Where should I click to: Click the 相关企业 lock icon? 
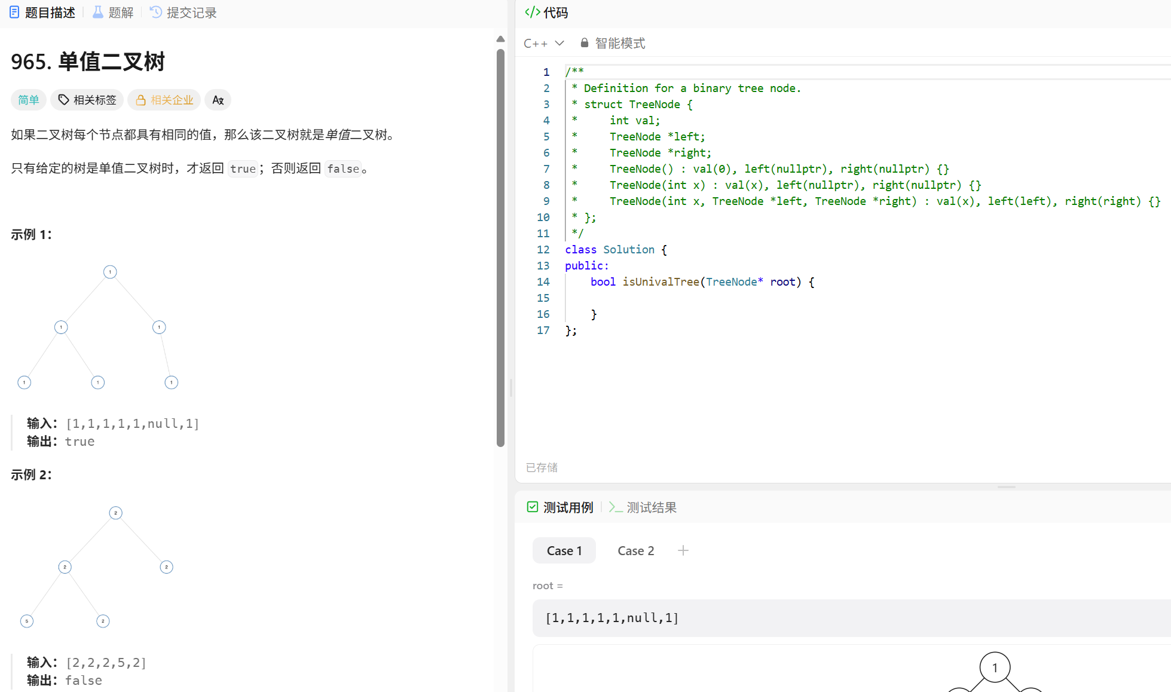pyautogui.click(x=140, y=100)
